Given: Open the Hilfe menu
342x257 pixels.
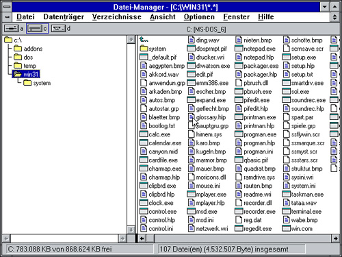Looking at the screenshot, I should pyautogui.click(x=266, y=17).
